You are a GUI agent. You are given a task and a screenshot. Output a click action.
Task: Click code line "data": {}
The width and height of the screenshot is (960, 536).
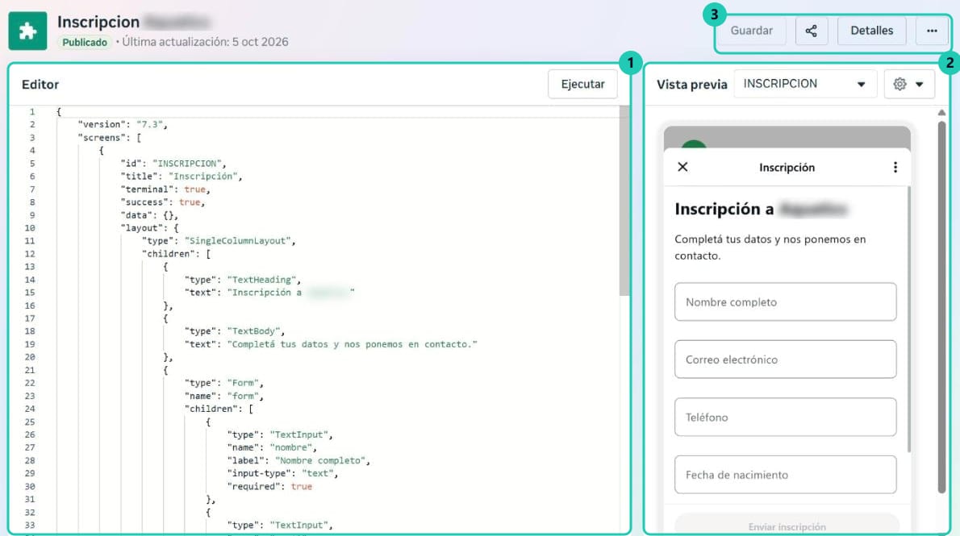pos(149,214)
